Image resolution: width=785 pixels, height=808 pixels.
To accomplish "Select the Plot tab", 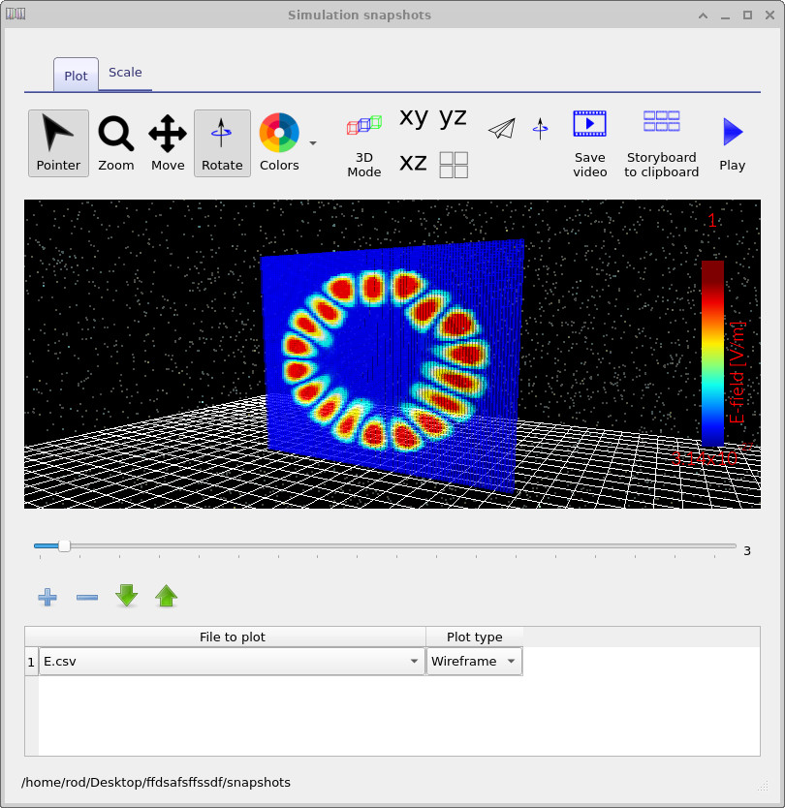I will point(76,76).
